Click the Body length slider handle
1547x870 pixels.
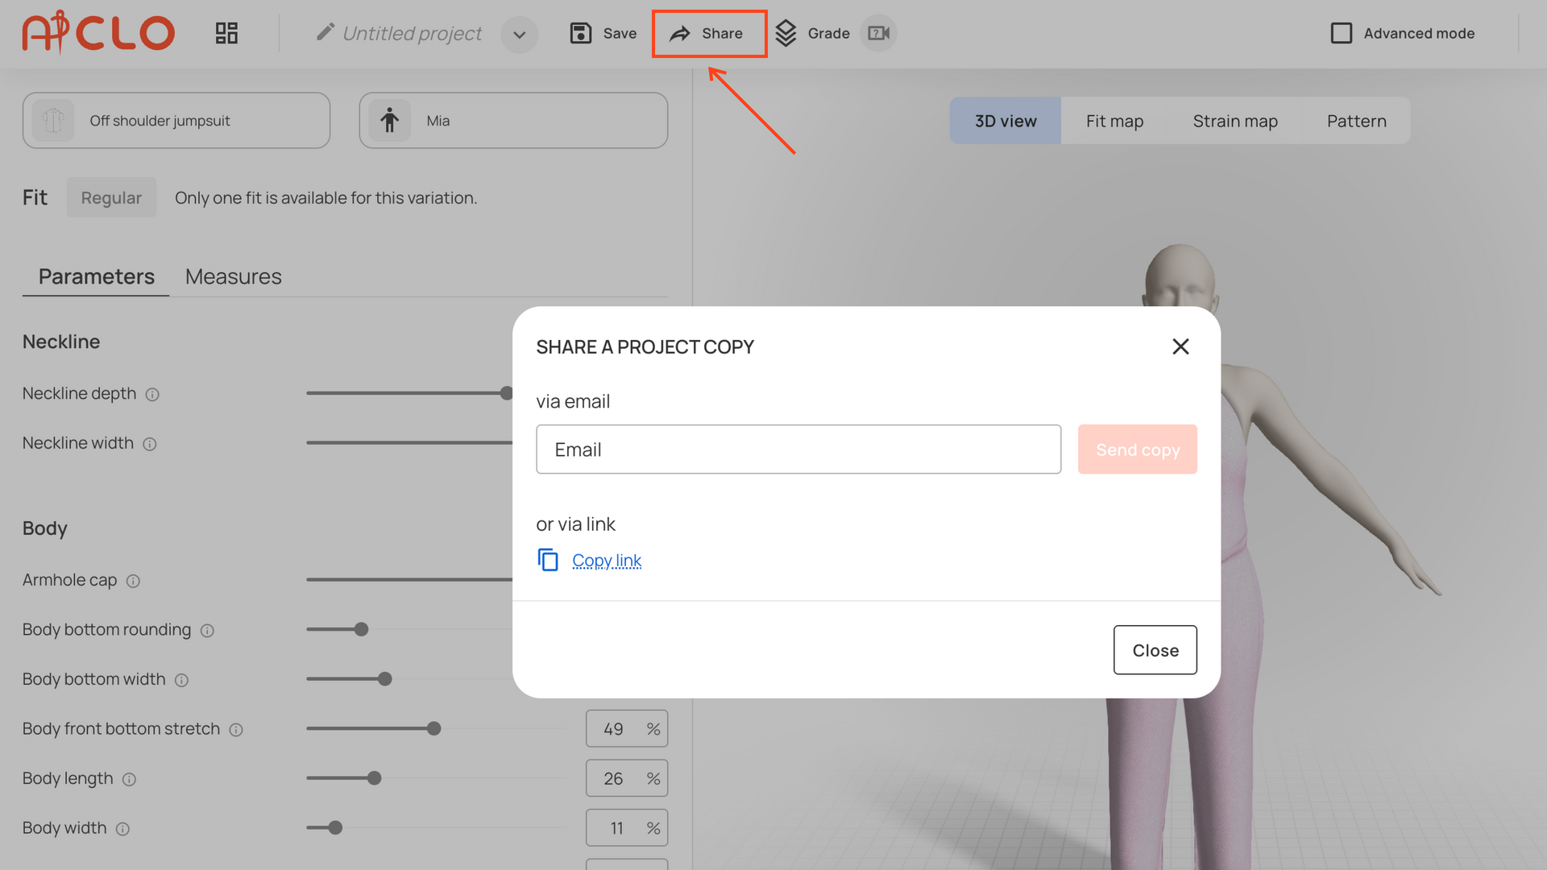(375, 778)
